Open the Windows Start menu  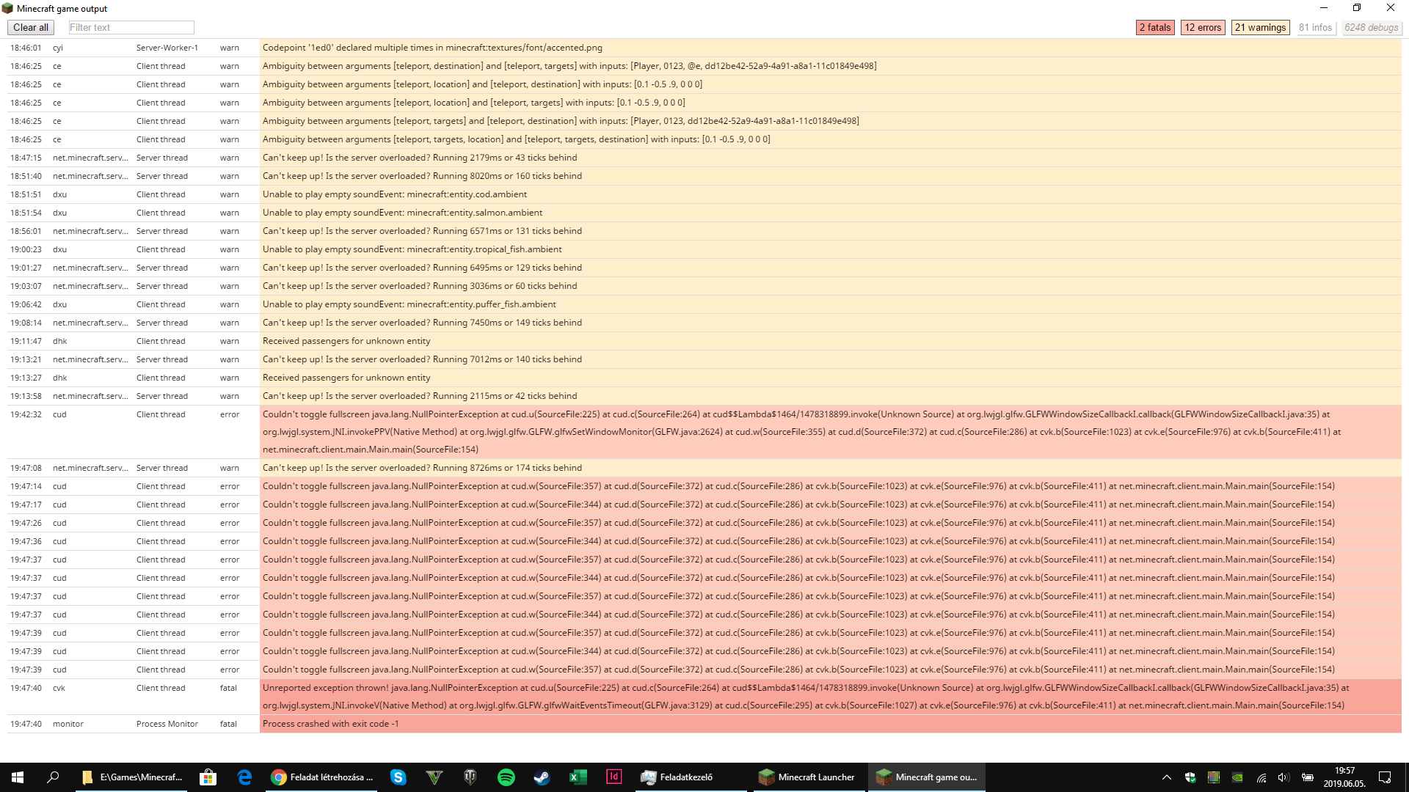[18, 777]
